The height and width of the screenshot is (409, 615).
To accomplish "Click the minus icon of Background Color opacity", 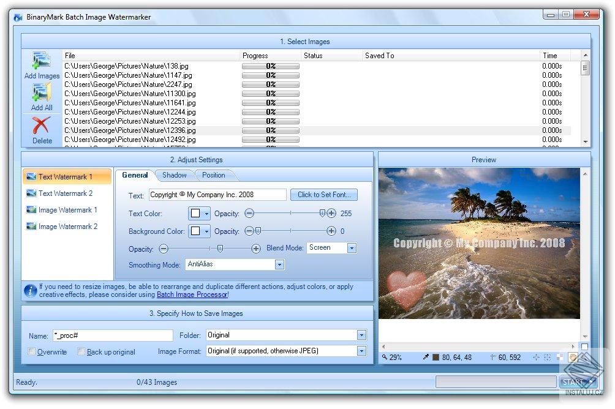I will click(x=249, y=231).
